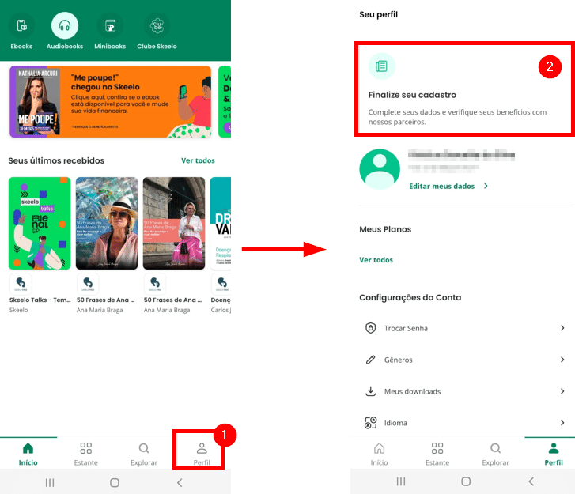Screen dimensions: 575x494
Task: Tap the language icon for Idioma
Action: (371, 423)
